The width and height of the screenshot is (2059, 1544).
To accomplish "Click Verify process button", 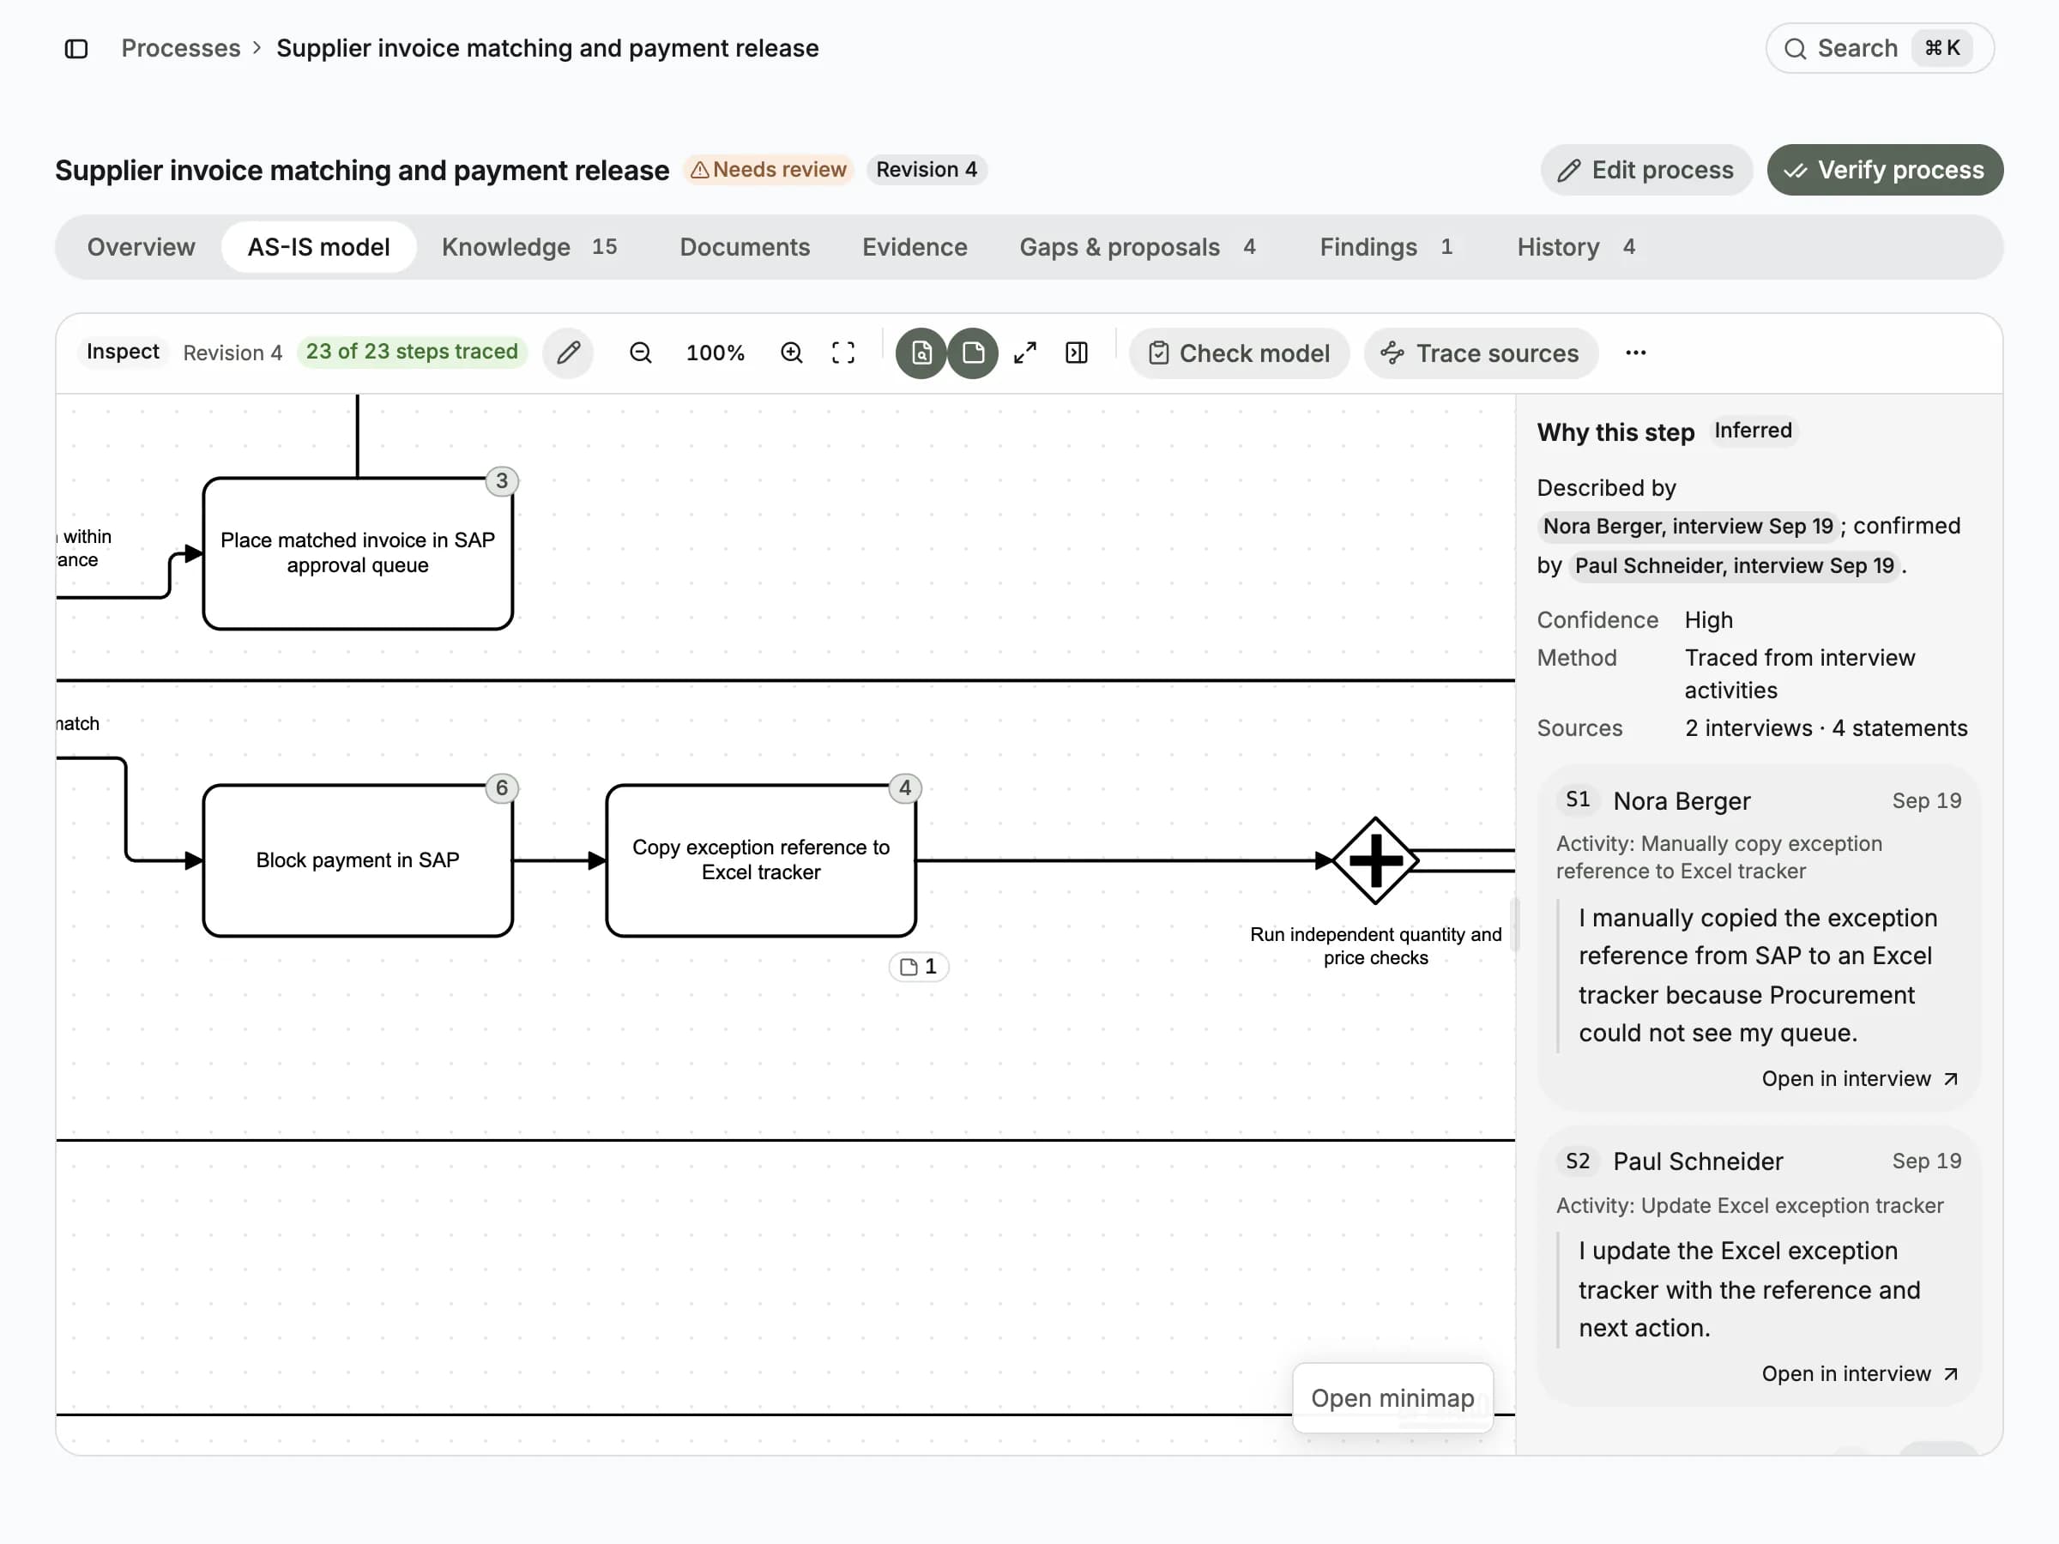I will [1885, 171].
